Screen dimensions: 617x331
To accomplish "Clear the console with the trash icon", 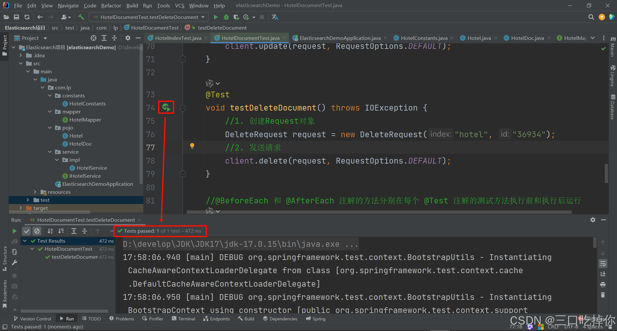I will pos(603,295).
